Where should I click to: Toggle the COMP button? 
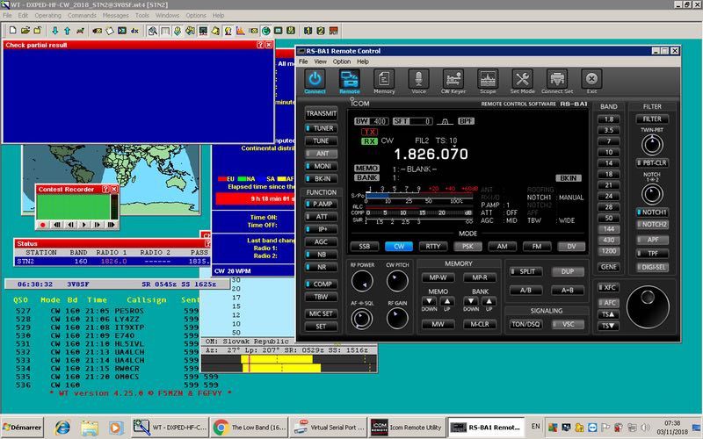321,284
